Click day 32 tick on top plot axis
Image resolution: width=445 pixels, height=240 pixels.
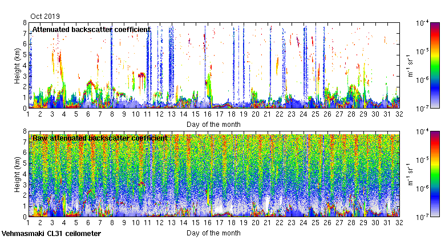(399, 114)
